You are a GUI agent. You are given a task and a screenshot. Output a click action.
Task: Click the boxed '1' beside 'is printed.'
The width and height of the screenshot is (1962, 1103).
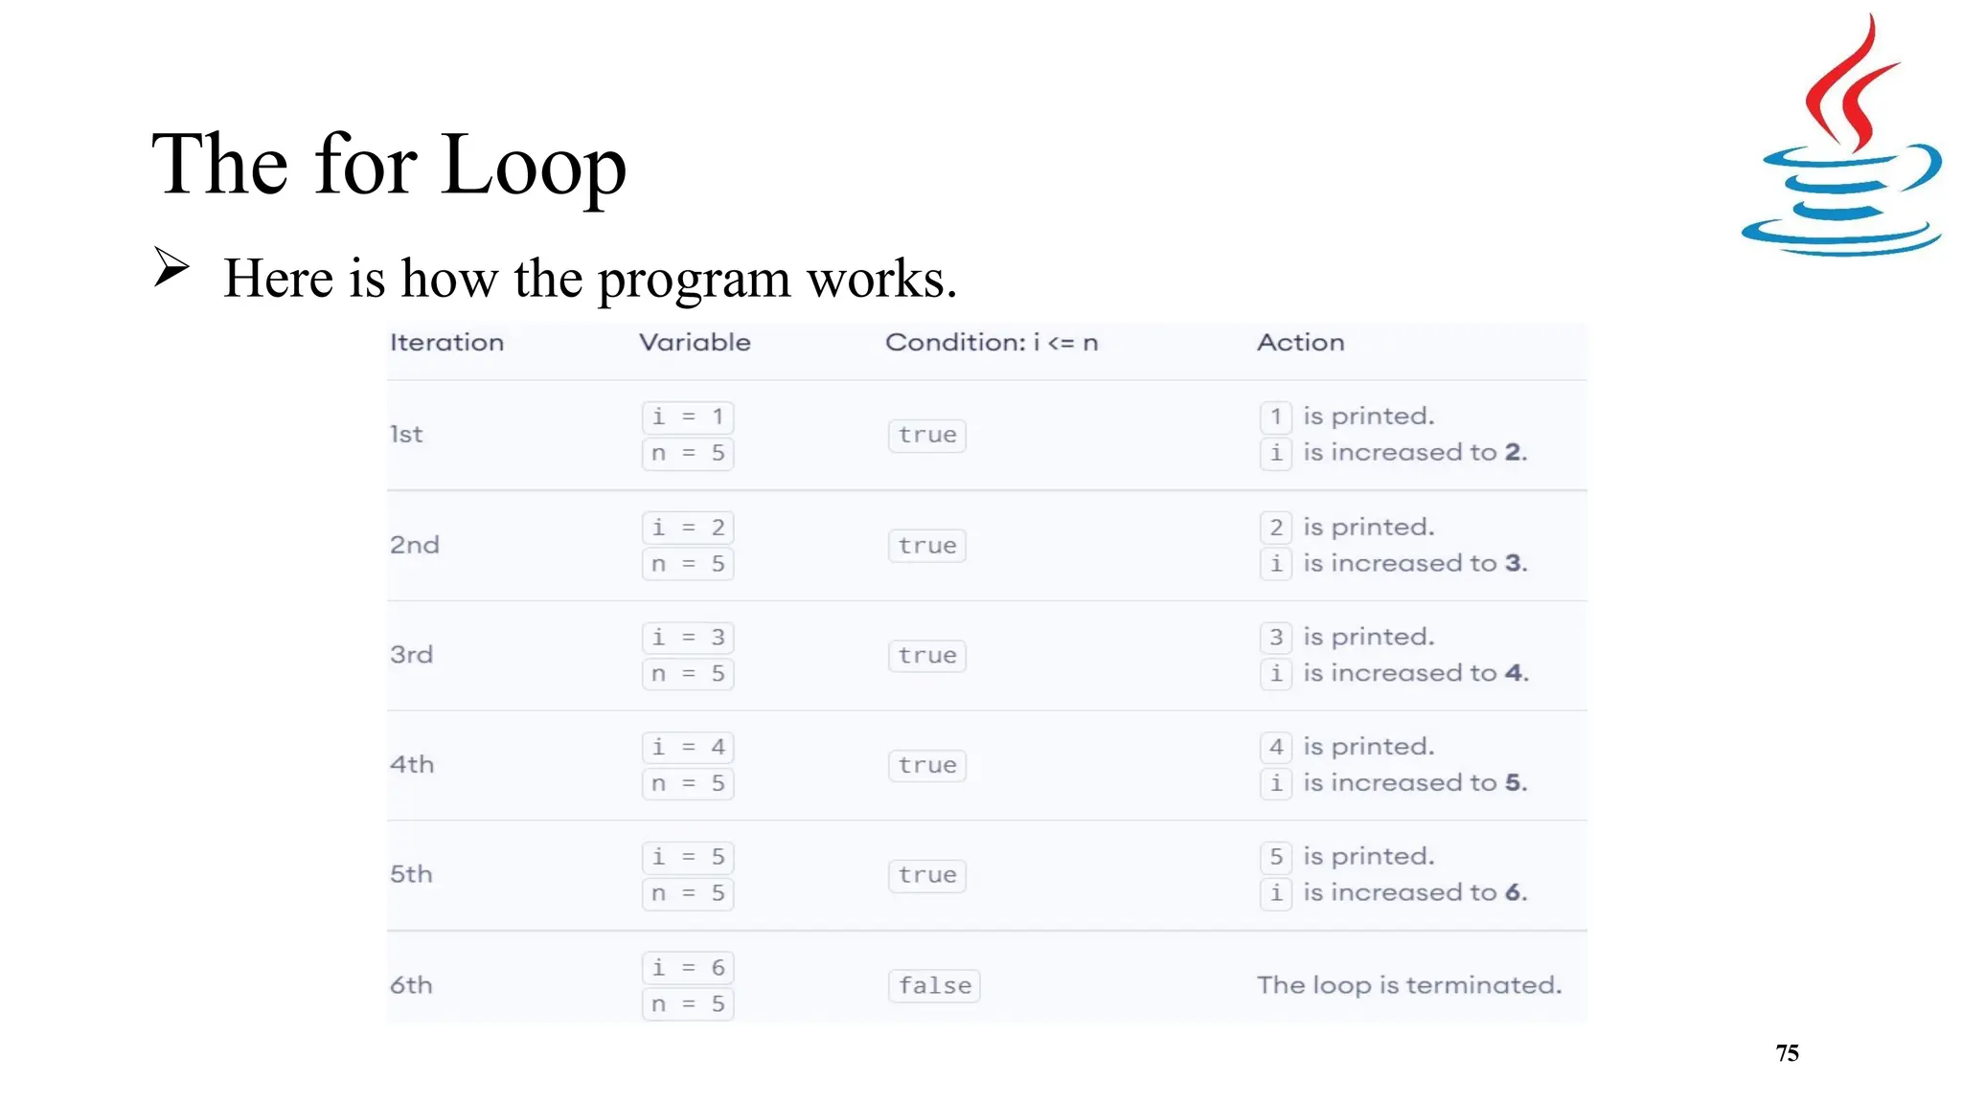coord(1276,417)
